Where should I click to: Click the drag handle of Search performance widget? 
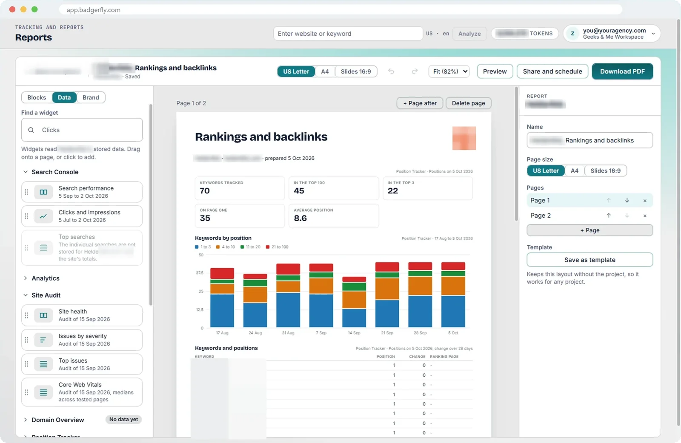[x=26, y=192]
